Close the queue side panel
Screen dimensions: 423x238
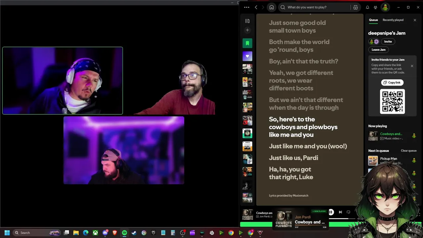415,20
